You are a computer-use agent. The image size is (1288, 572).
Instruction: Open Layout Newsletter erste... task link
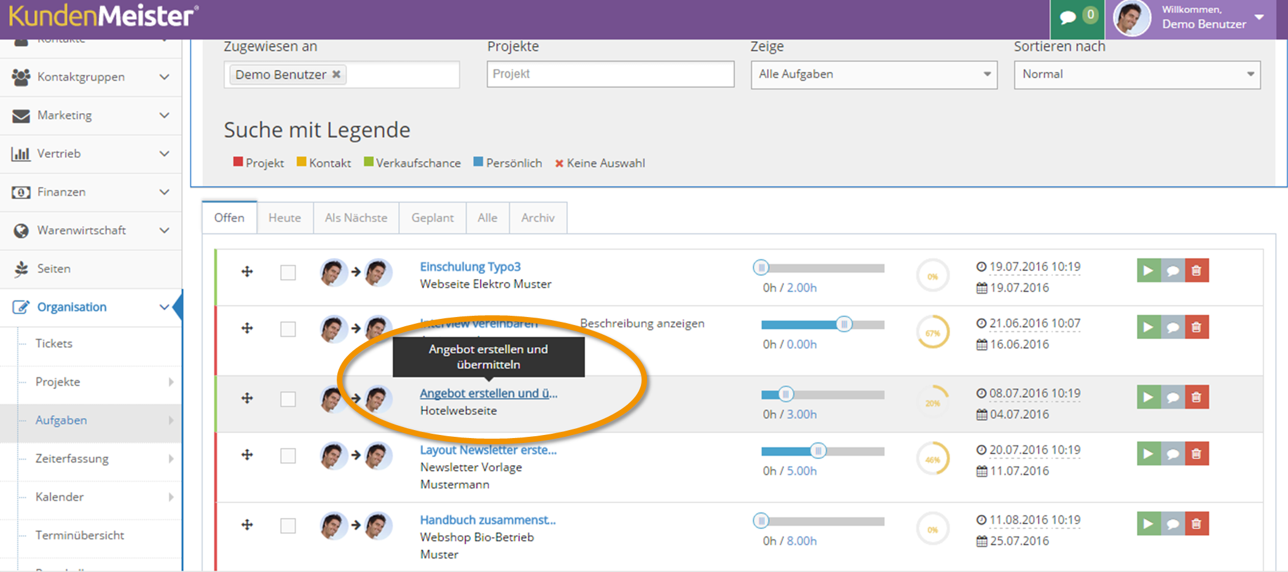488,450
